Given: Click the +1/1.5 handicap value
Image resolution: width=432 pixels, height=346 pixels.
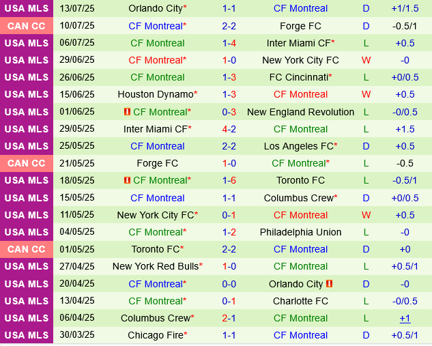Looking at the screenshot, I should pyautogui.click(x=405, y=9).
